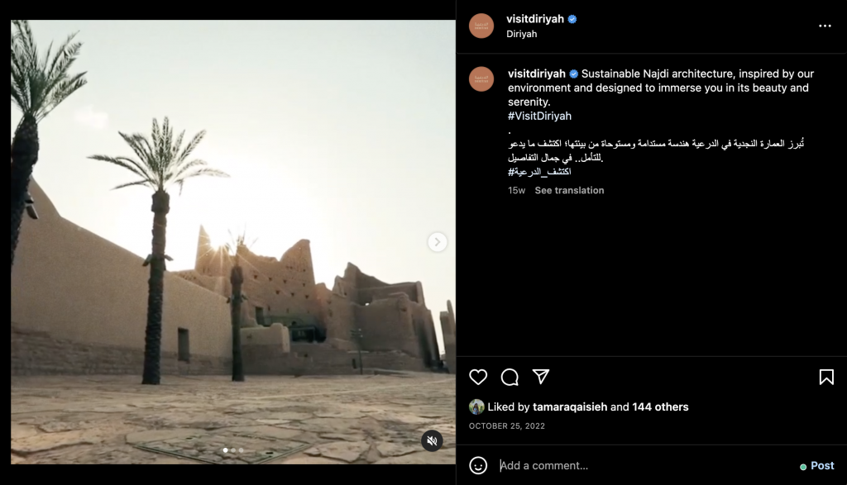
Task: Open the emoji picker in the comment box
Action: tap(478, 465)
